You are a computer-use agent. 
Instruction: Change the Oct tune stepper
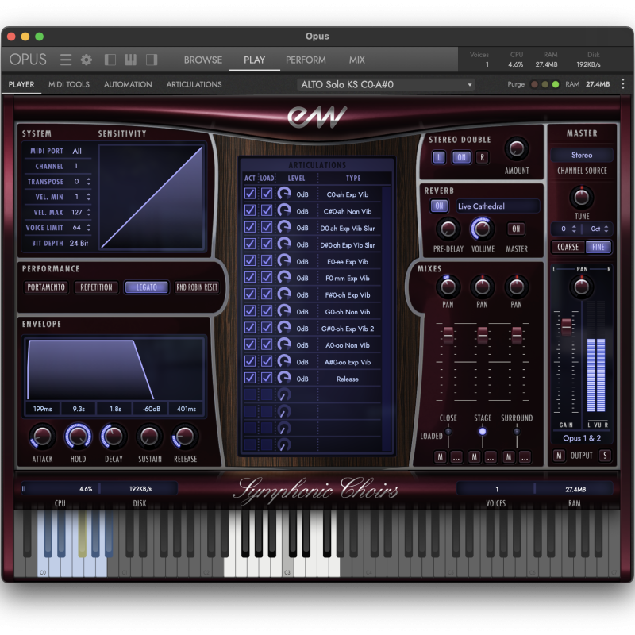click(606, 229)
